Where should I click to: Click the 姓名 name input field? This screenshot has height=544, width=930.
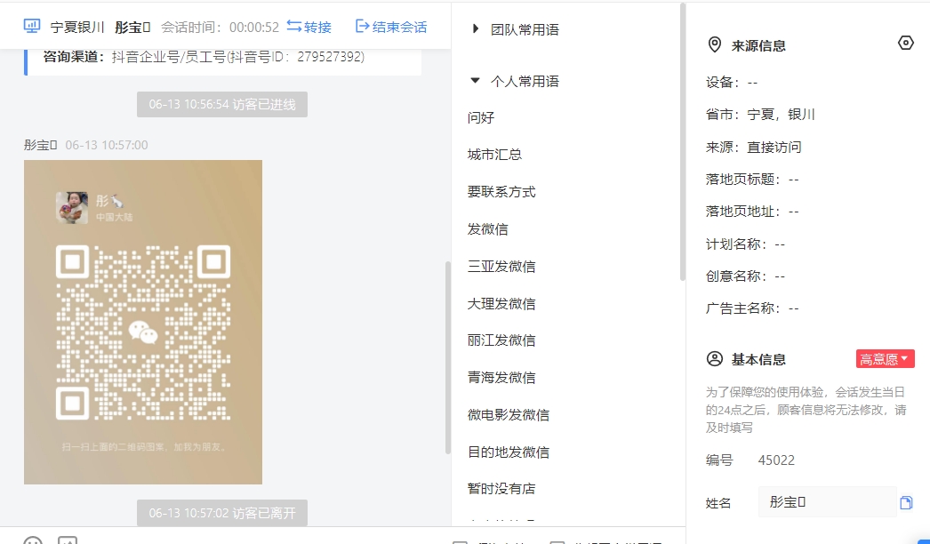click(x=827, y=502)
